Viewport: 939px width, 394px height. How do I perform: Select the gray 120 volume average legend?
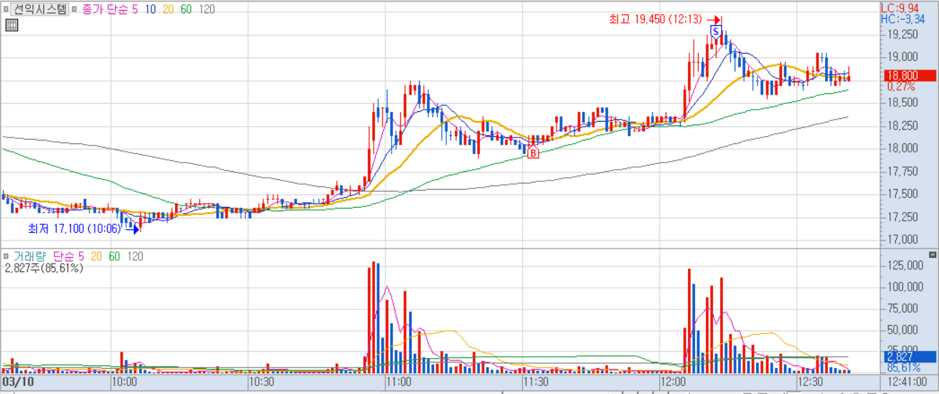point(135,256)
